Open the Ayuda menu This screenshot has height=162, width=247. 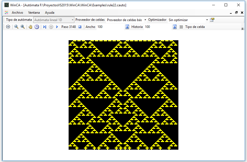coord(50,13)
